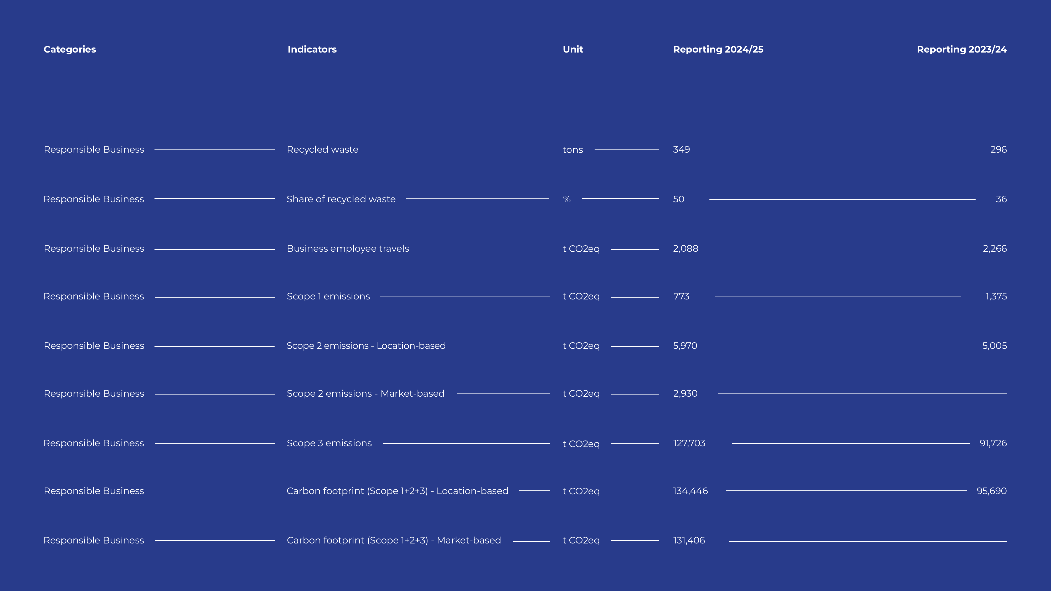Click the 2023/24 value 2,266

point(995,248)
